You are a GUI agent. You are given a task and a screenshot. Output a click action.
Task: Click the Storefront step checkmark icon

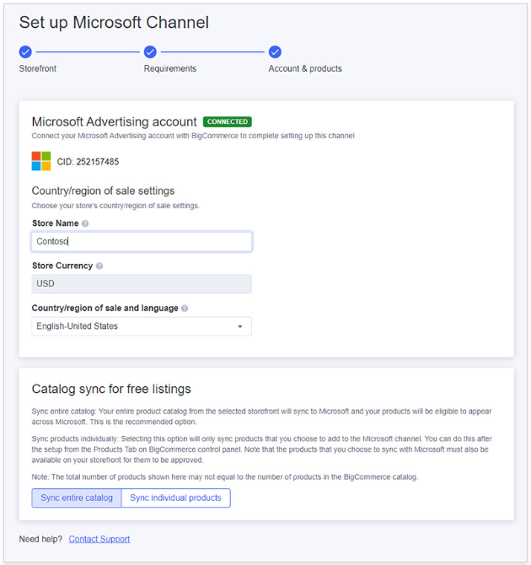(x=25, y=51)
